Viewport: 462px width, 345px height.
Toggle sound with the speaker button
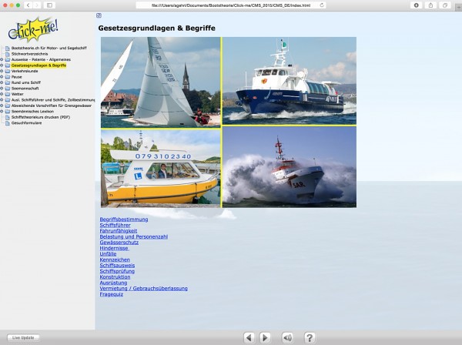point(287,337)
